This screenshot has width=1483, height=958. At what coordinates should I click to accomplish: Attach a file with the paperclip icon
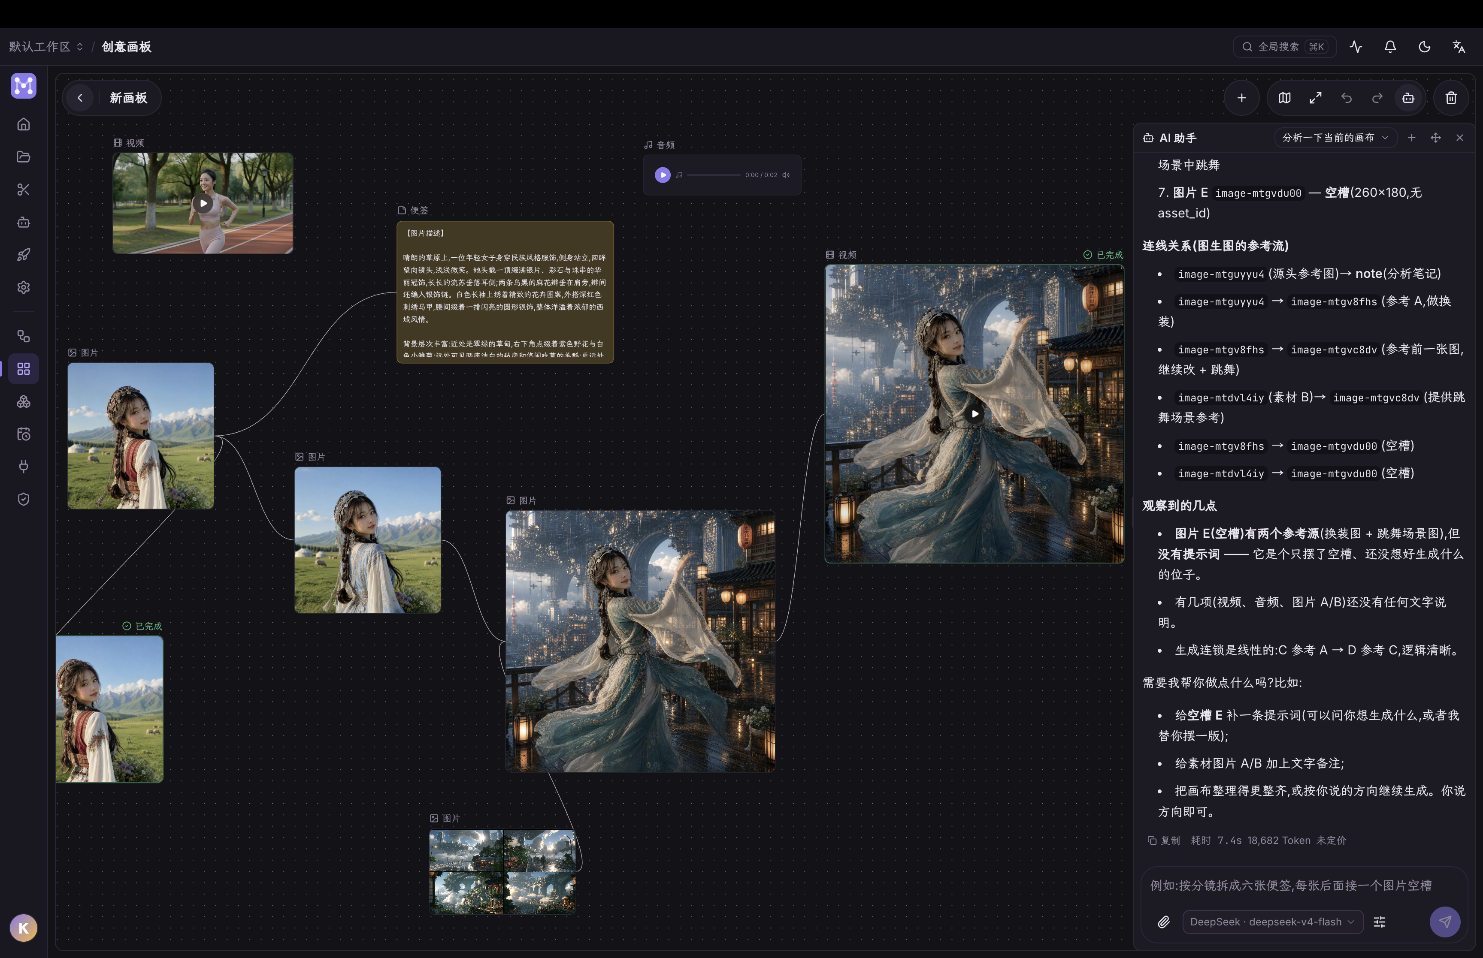pos(1164,922)
